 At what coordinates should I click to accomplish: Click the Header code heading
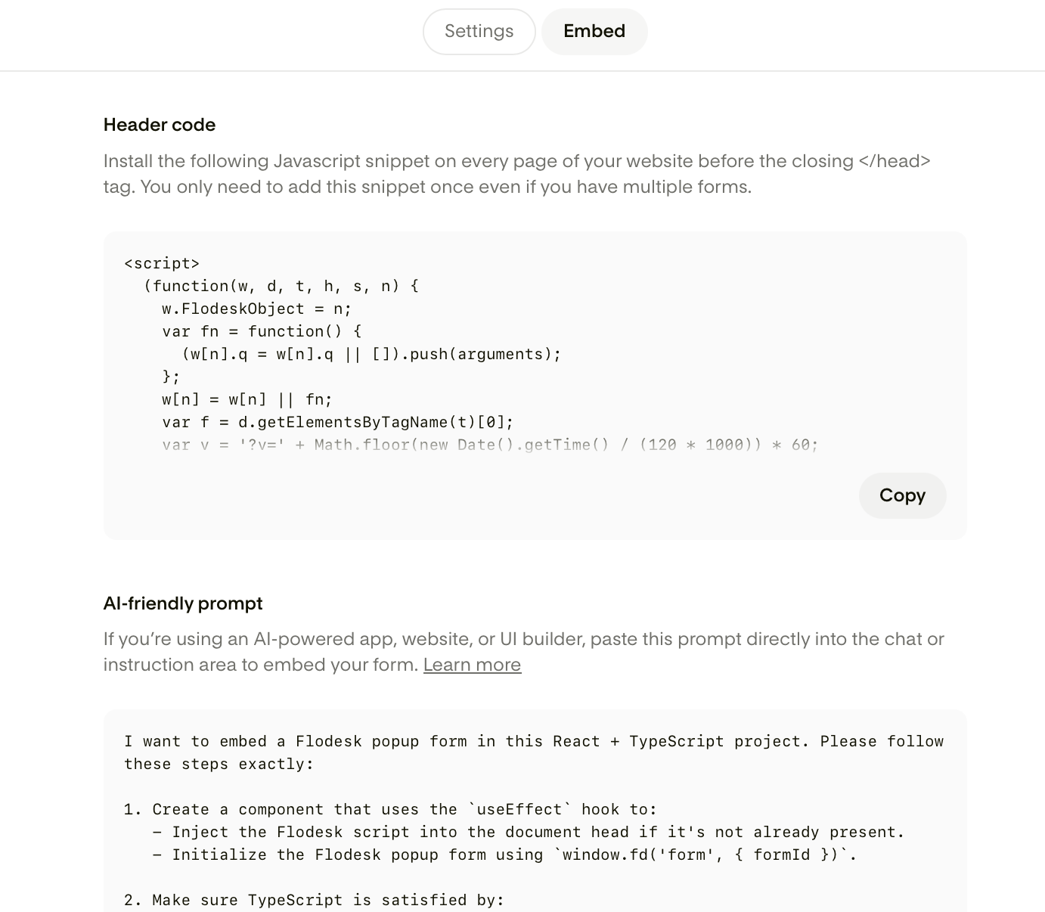click(160, 125)
